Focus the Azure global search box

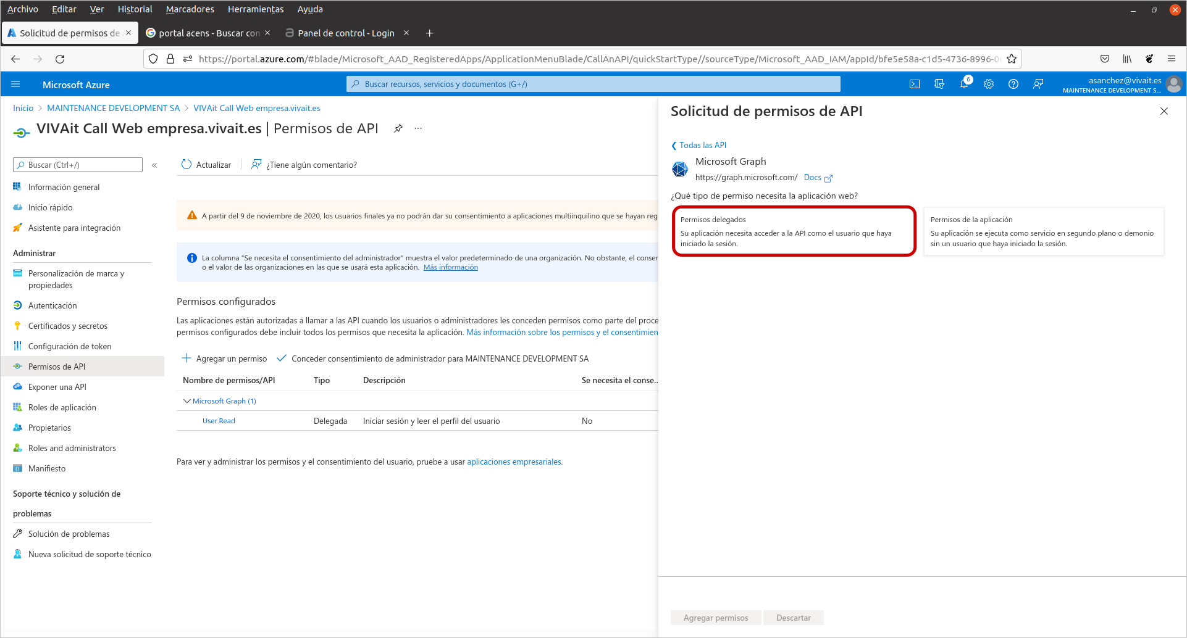(x=593, y=84)
